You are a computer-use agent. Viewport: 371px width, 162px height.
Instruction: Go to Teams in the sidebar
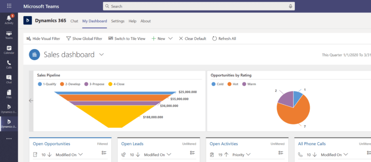(x=9, y=35)
